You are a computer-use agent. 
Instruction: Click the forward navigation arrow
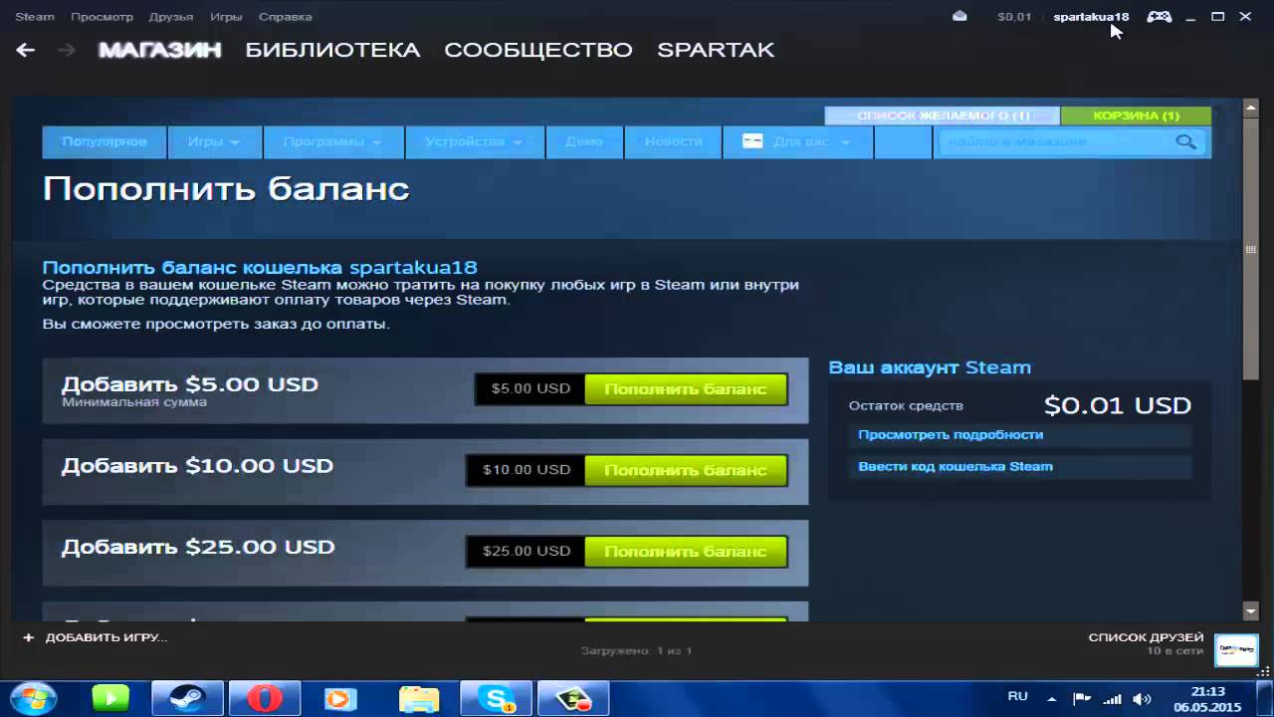pyautogui.click(x=67, y=50)
